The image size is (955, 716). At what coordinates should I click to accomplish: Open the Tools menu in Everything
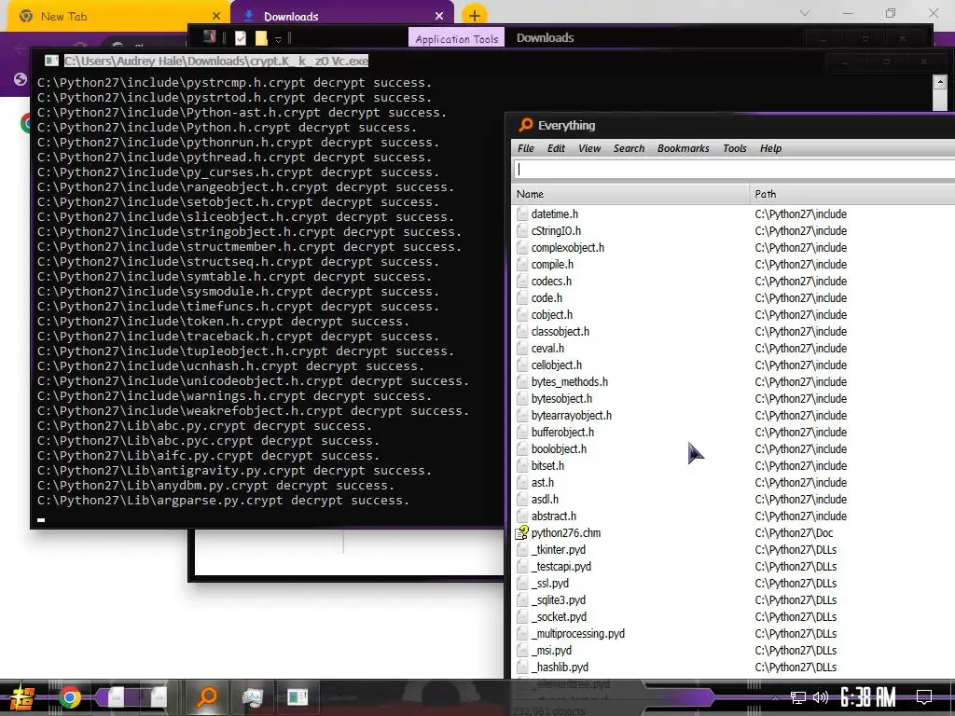tap(735, 148)
